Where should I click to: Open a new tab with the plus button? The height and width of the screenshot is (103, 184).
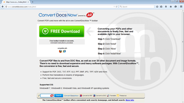(x=33, y=2)
